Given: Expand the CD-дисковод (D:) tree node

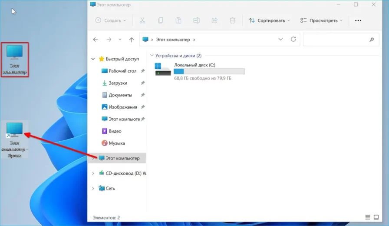Looking at the screenshot, I should coord(93,173).
